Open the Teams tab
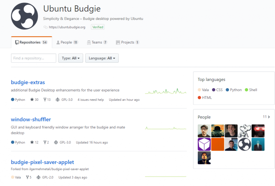Screen dimensions: 275x186 pos(97,42)
